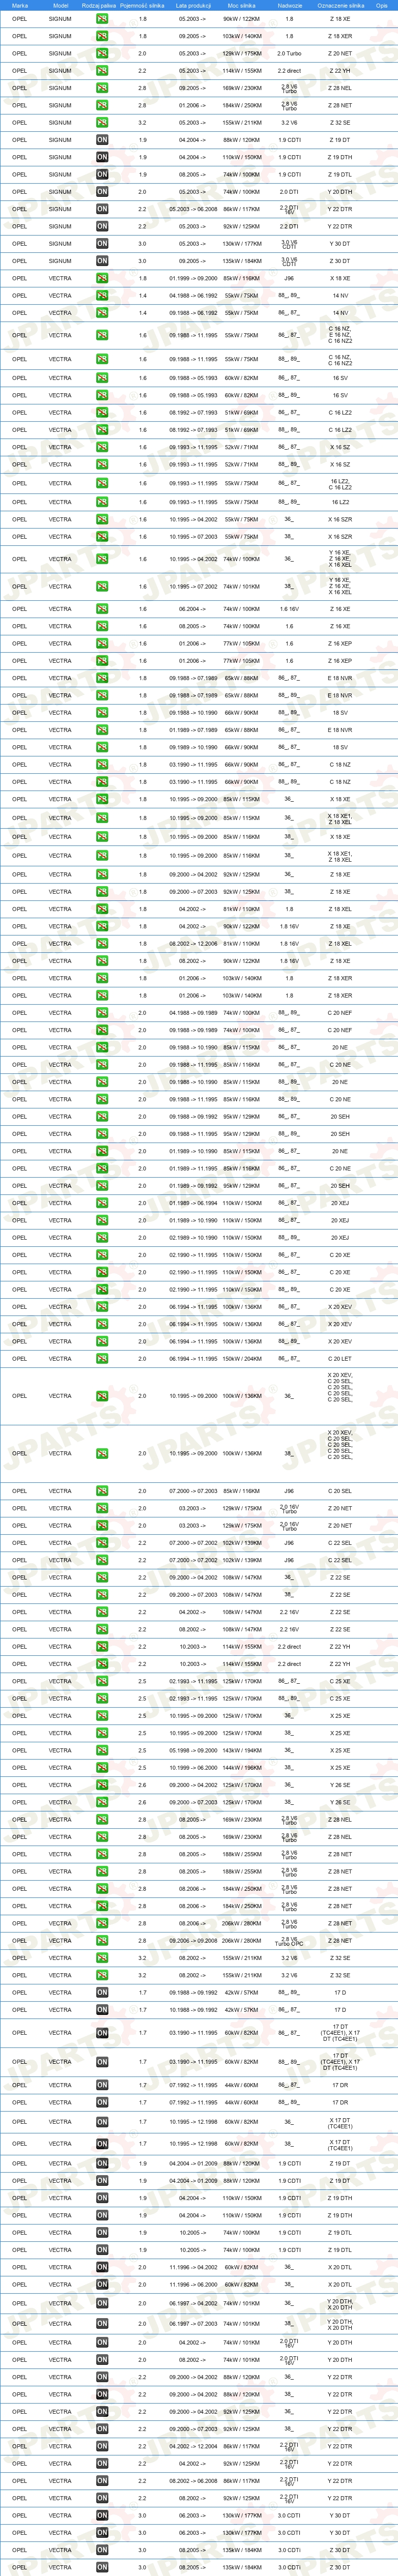Screen dimensions: 398x2576
Task: Click petrol icon in Signum Z 18 XER row
Action: [x=102, y=36]
